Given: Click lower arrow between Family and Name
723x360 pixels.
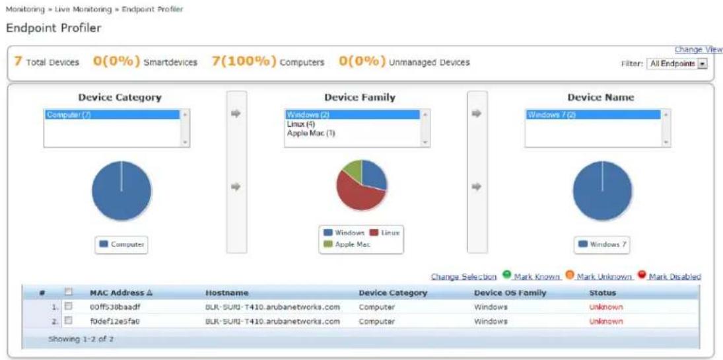Looking at the screenshot, I should click(x=477, y=187).
